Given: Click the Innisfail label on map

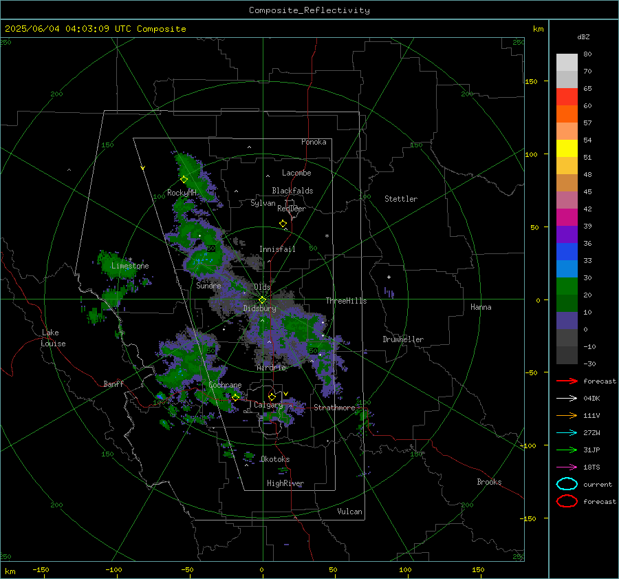Looking at the screenshot, I should (277, 249).
